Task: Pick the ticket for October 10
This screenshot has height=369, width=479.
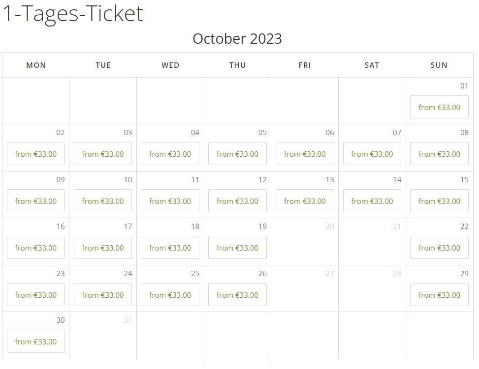Action: pos(103,201)
